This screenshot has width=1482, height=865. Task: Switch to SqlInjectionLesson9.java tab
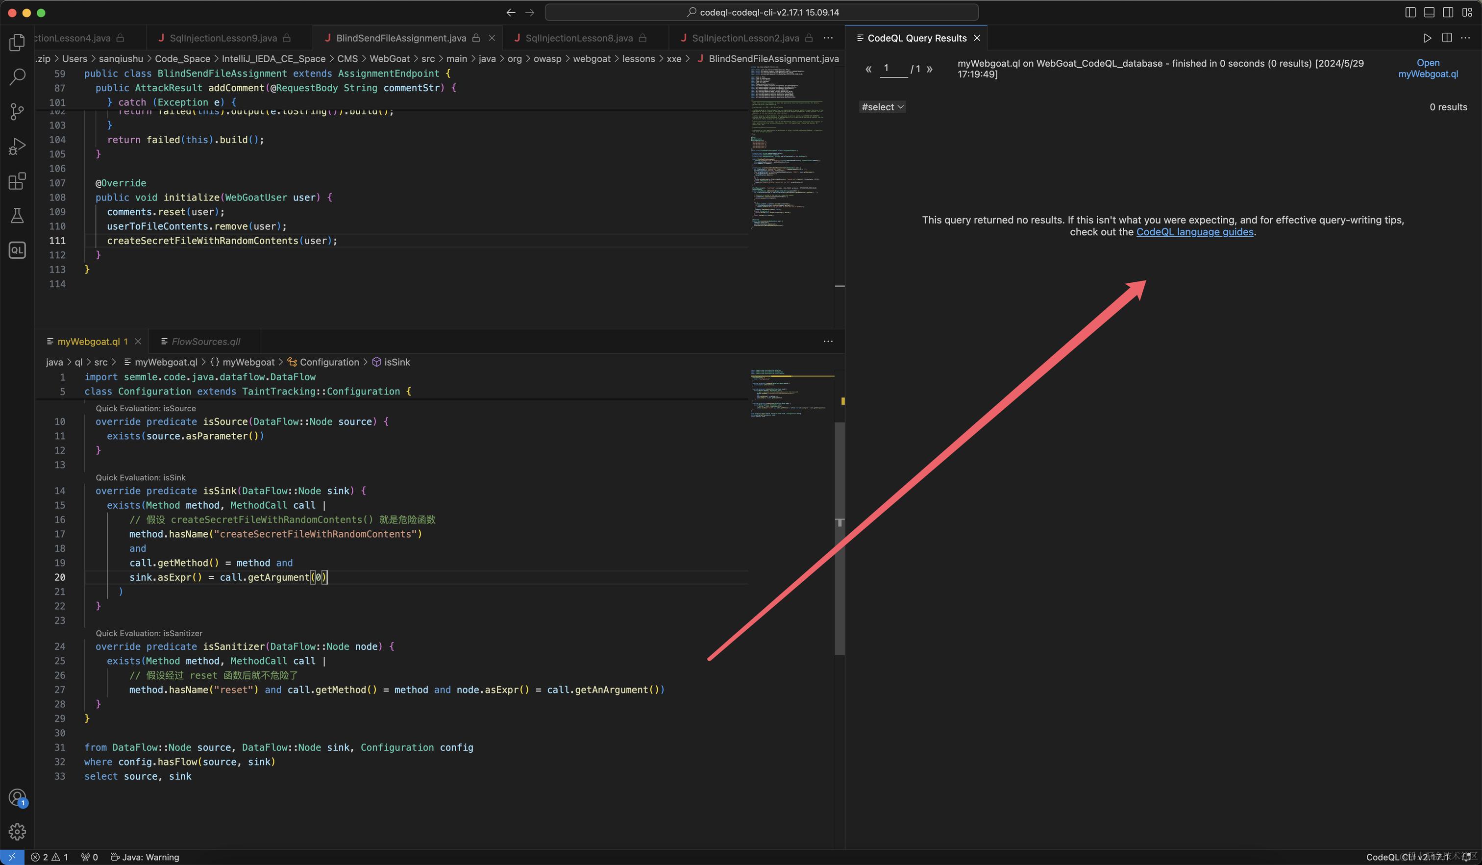(223, 38)
